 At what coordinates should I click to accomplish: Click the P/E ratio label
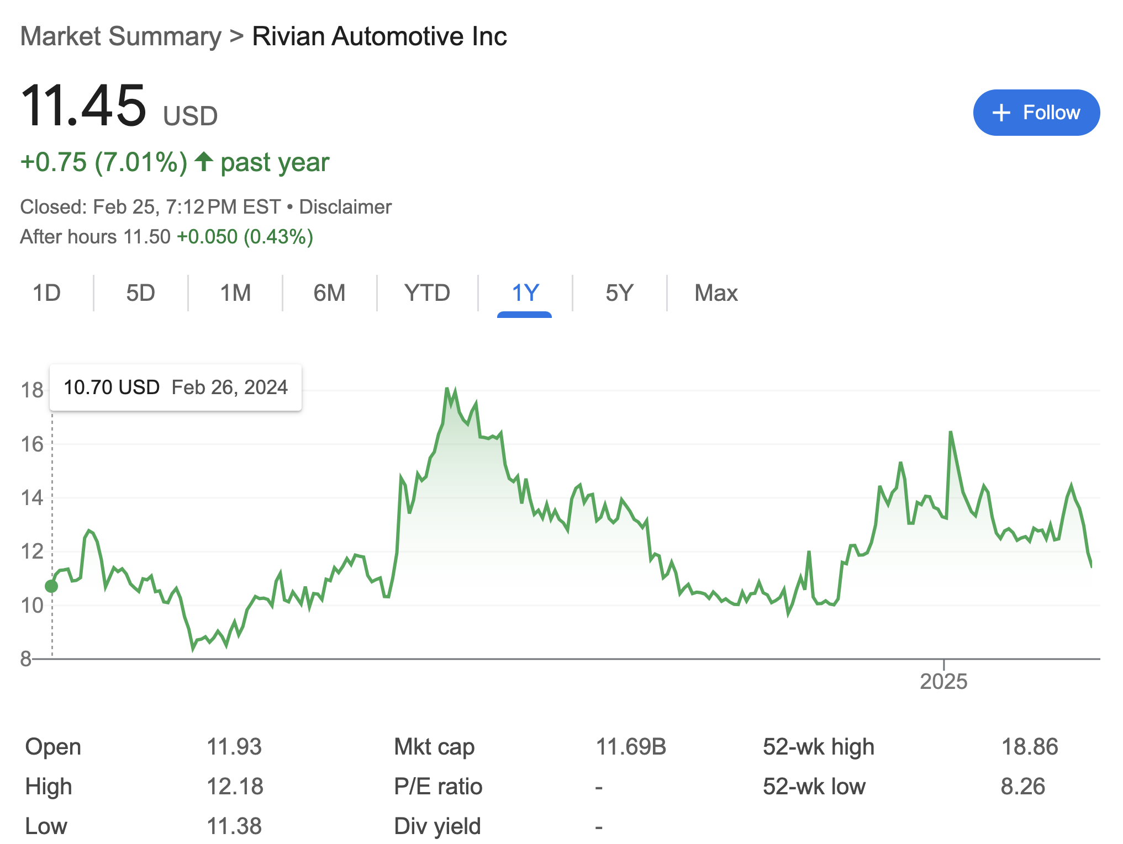438,787
